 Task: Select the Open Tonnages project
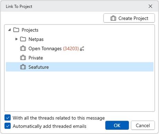[45, 49]
